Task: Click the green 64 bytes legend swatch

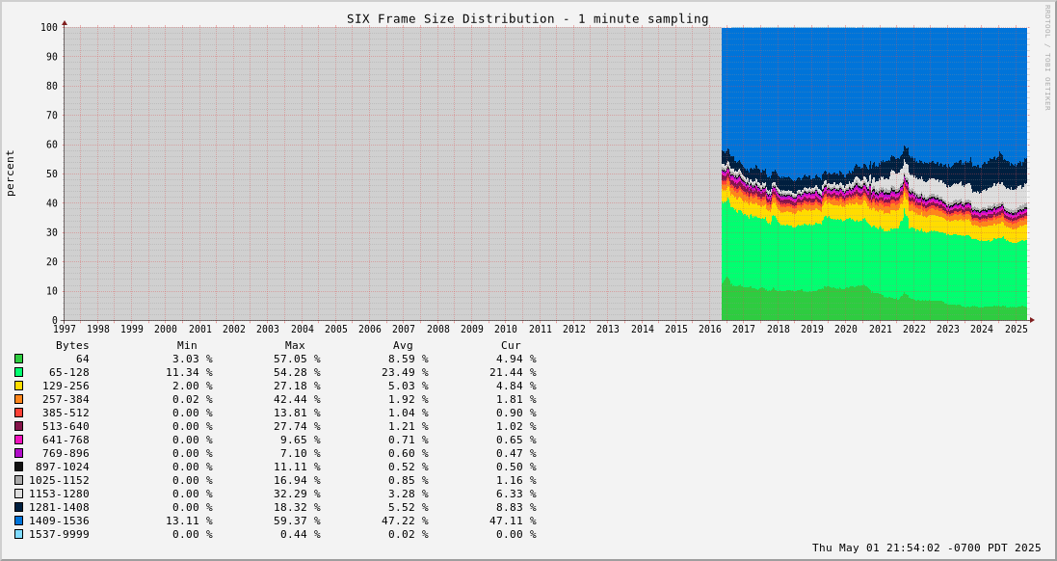Action: (x=19, y=359)
